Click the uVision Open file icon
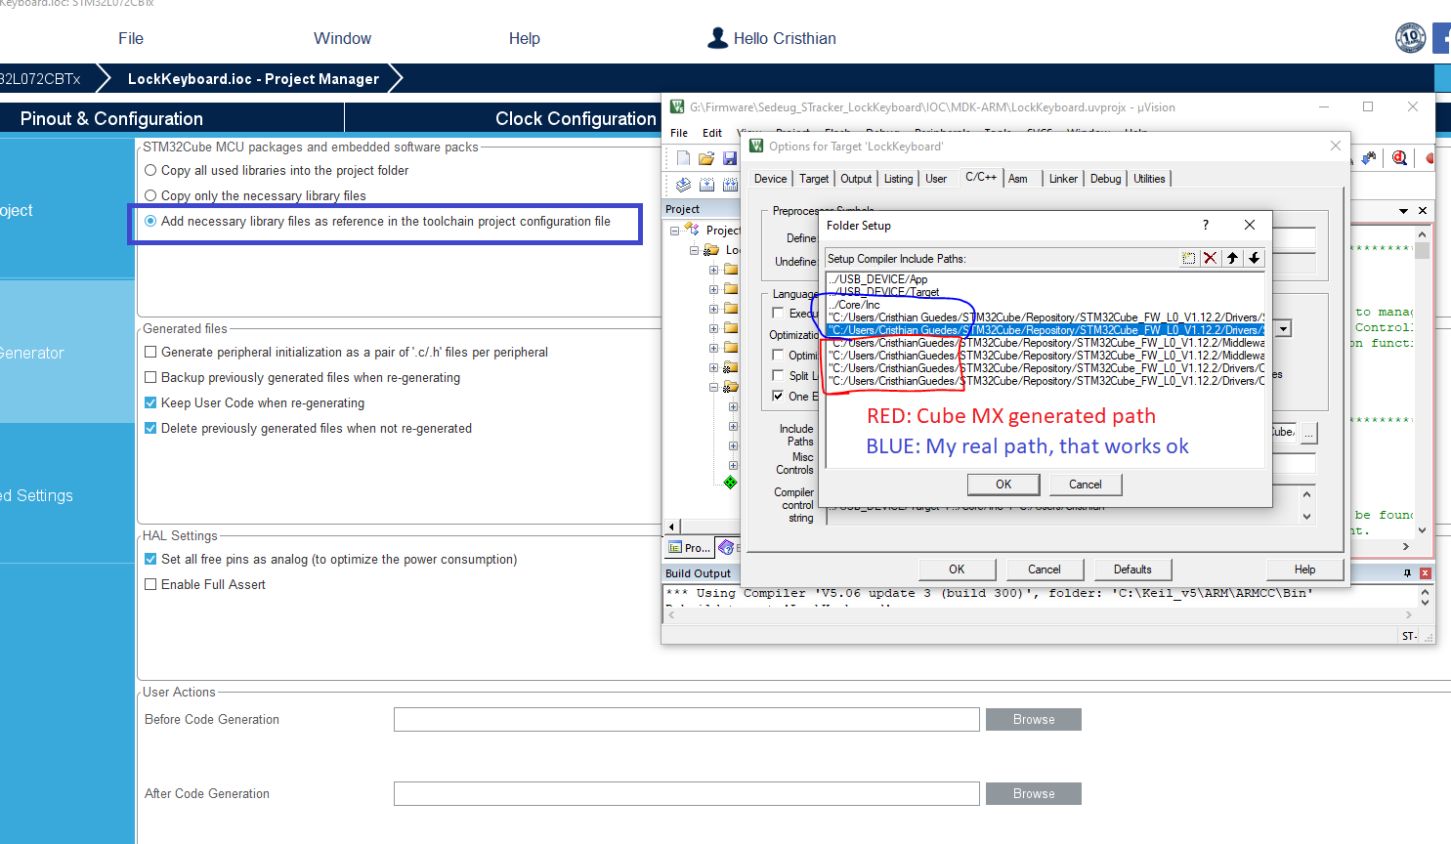1451x844 pixels. point(706,158)
